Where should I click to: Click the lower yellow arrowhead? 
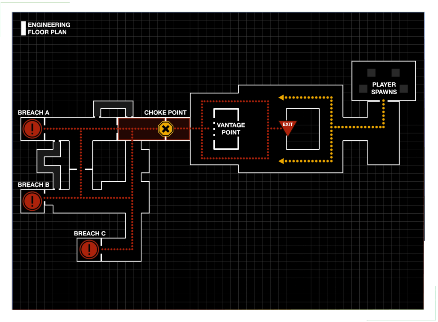[x=281, y=161]
